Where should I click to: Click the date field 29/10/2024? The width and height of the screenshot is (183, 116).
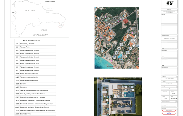[x=173, y=99]
